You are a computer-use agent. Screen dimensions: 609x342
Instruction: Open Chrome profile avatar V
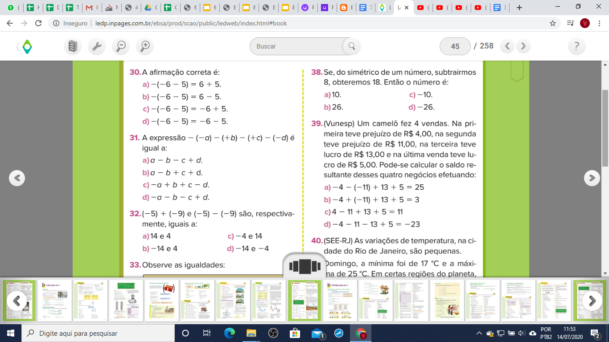(585, 23)
